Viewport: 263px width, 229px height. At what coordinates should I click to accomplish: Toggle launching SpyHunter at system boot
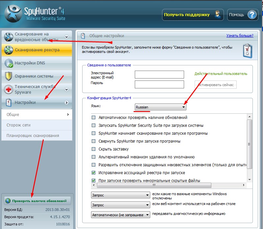93,126
